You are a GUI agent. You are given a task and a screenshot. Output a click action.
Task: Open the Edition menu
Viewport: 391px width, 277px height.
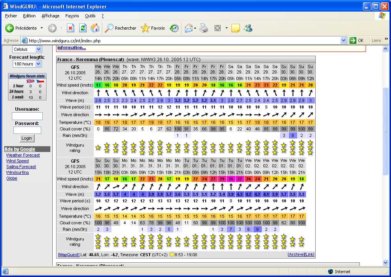[x=29, y=16]
